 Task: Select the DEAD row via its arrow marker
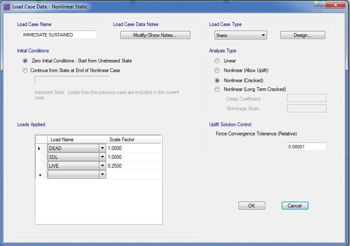click(41, 148)
